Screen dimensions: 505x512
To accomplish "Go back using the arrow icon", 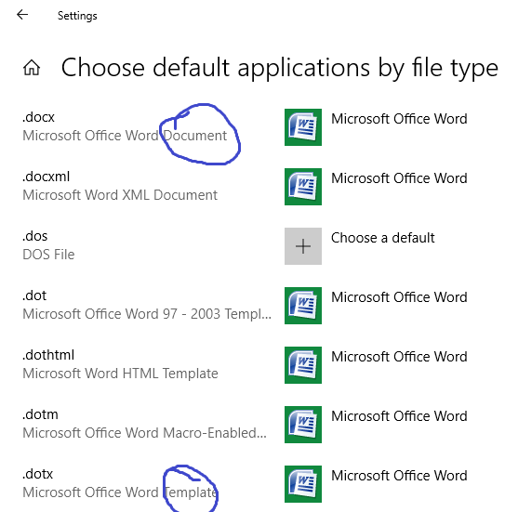I will pos(22,15).
